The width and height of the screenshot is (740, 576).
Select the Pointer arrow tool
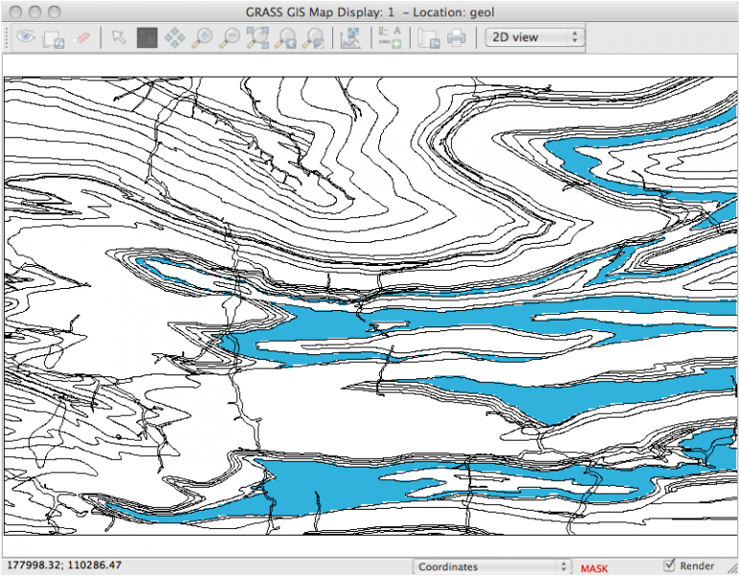tap(118, 38)
